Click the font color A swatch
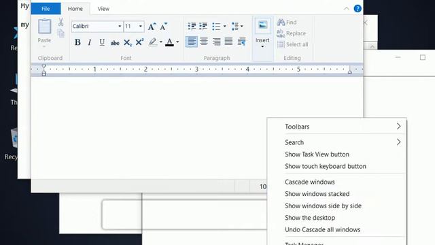This screenshot has height=245, width=435. click(169, 42)
